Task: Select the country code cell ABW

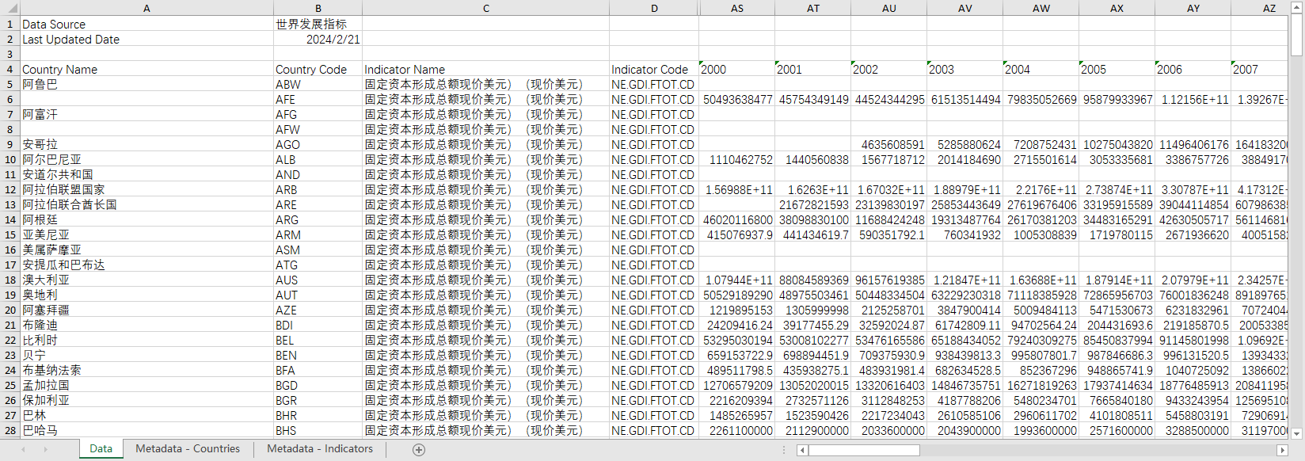Action: coord(318,84)
